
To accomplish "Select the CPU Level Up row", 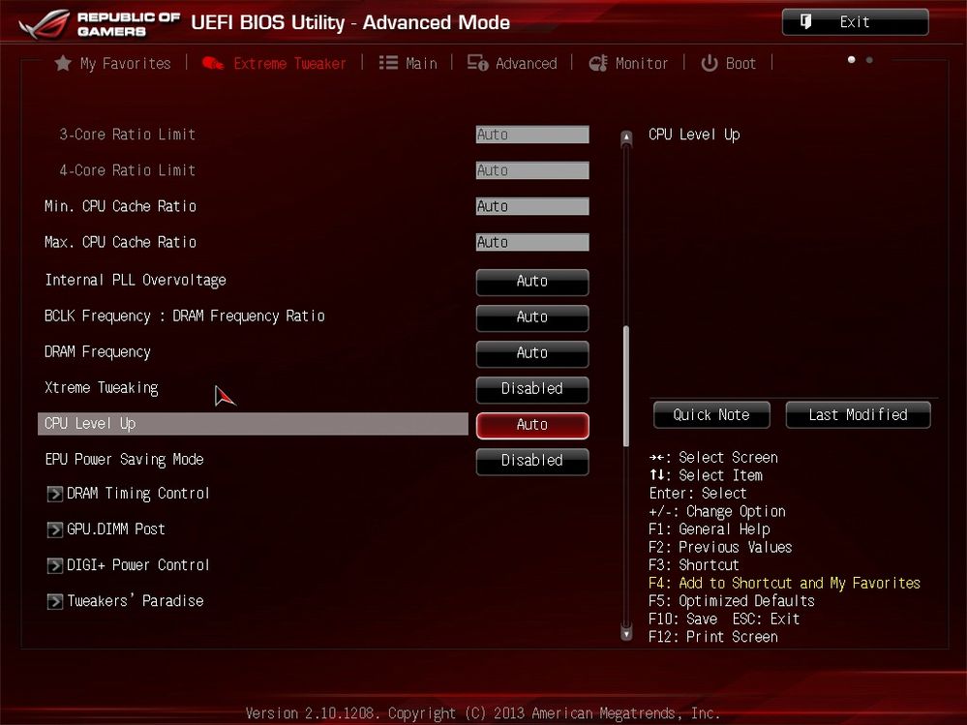I will point(253,424).
